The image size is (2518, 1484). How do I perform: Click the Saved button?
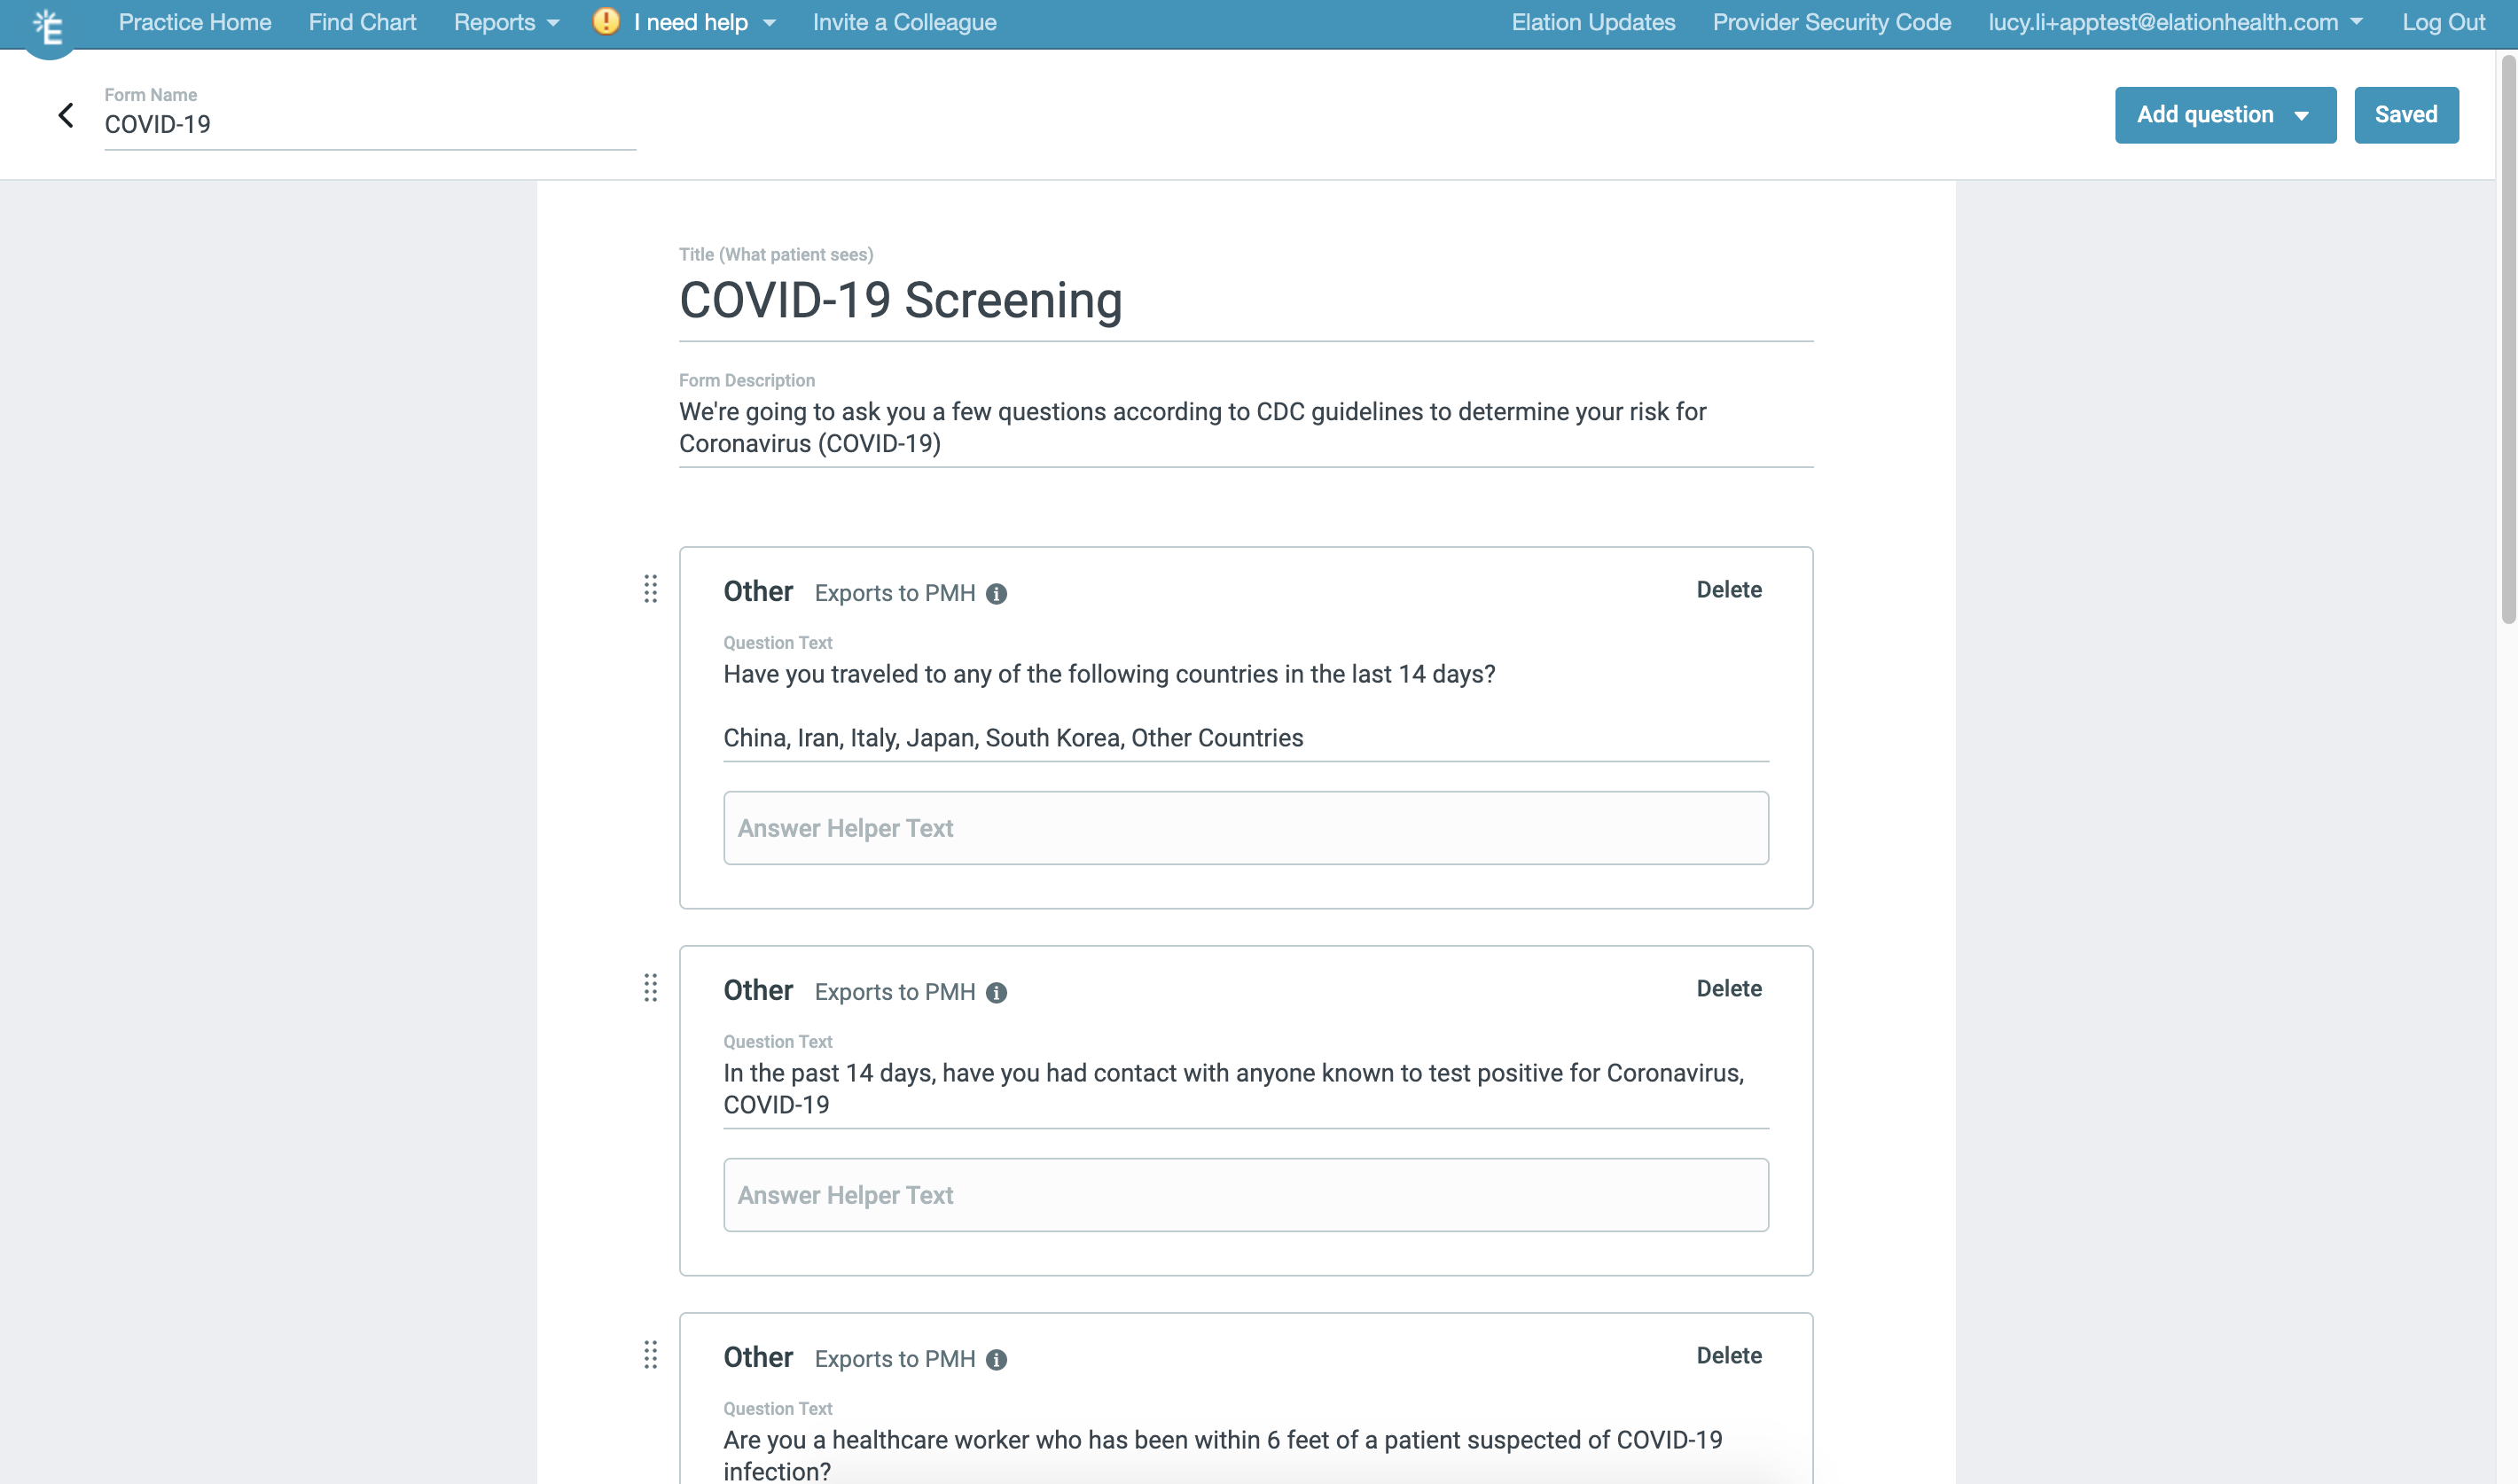[x=2405, y=115]
